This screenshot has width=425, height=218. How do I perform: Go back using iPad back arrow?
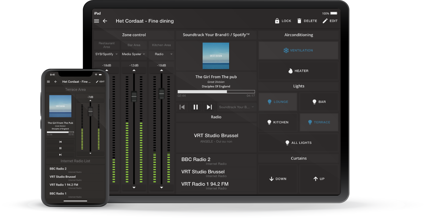pyautogui.click(x=105, y=21)
